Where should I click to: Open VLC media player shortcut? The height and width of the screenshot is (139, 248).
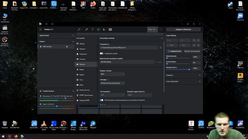[x=44, y=125]
